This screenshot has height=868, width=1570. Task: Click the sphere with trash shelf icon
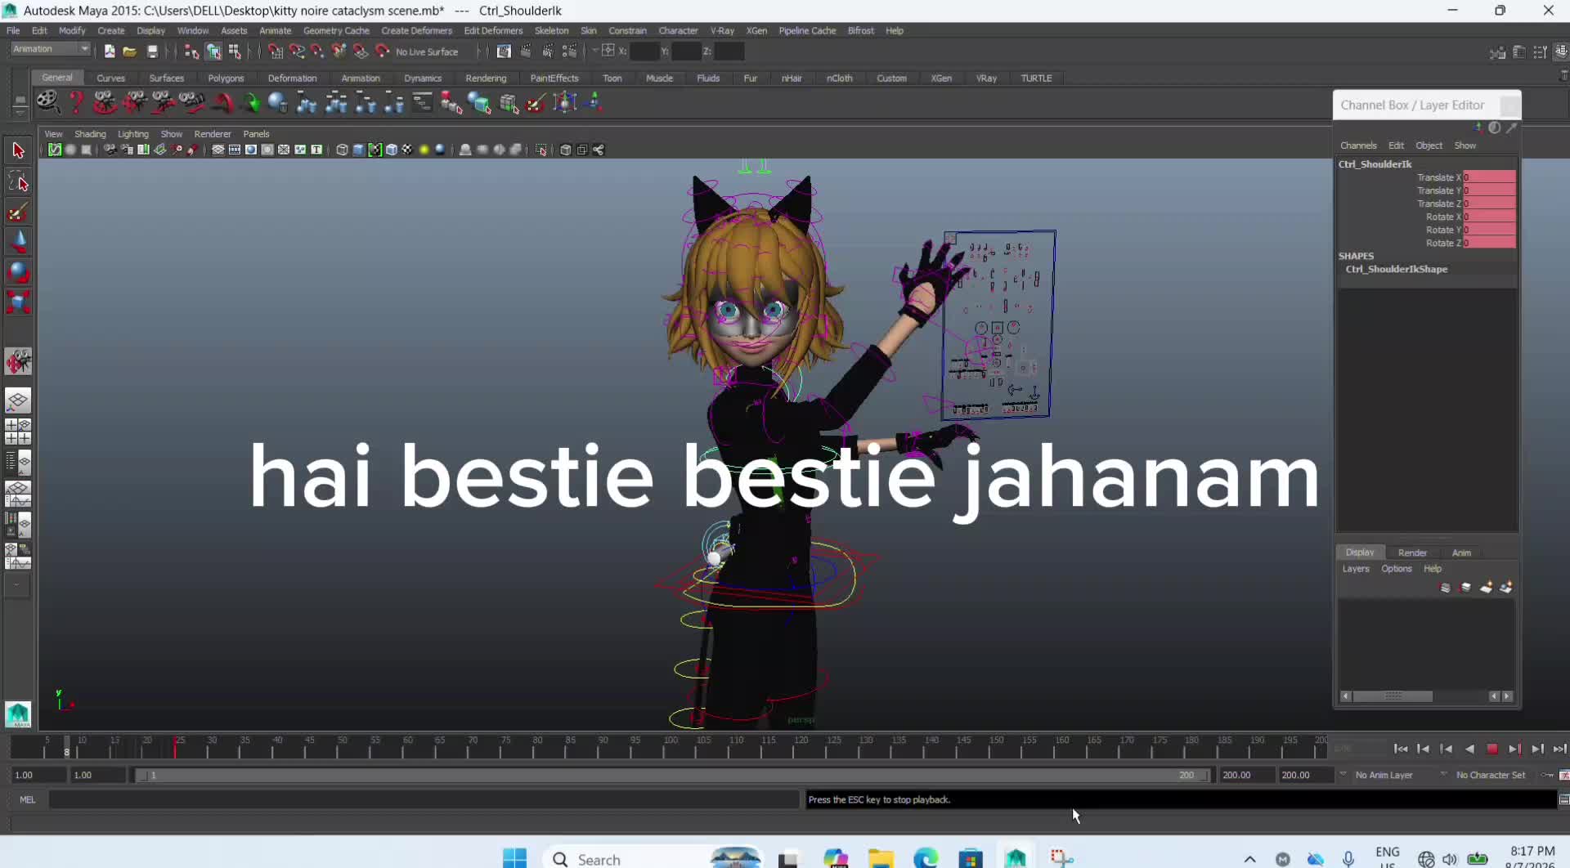(x=278, y=102)
